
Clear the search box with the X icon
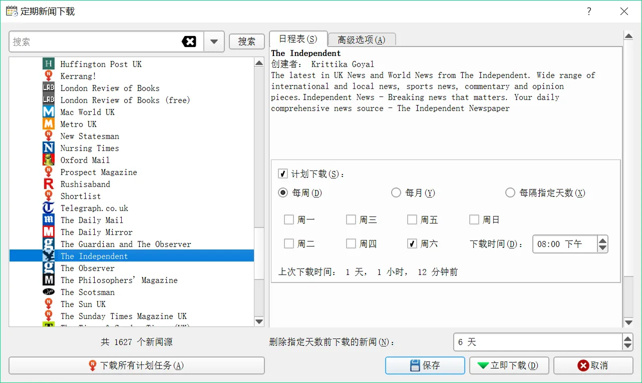pos(189,42)
